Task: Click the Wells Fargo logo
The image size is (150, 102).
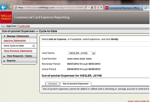Action: pos(6,17)
